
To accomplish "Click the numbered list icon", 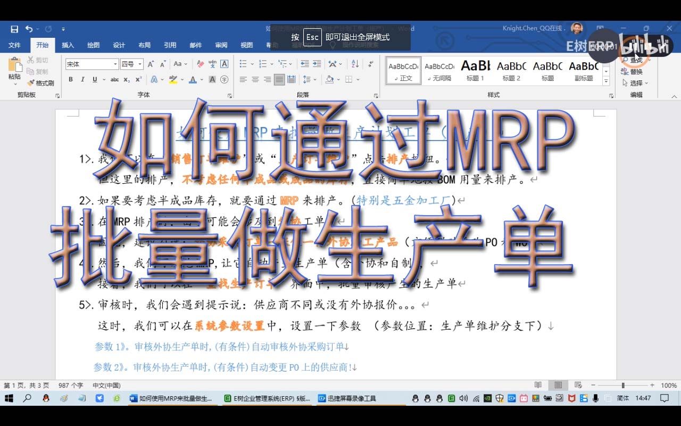I will (x=263, y=62).
